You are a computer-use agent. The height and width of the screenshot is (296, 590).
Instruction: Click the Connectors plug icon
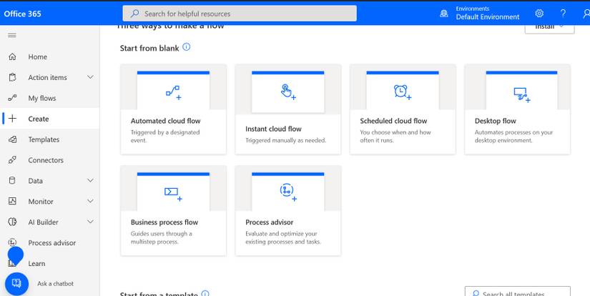pyautogui.click(x=12, y=160)
